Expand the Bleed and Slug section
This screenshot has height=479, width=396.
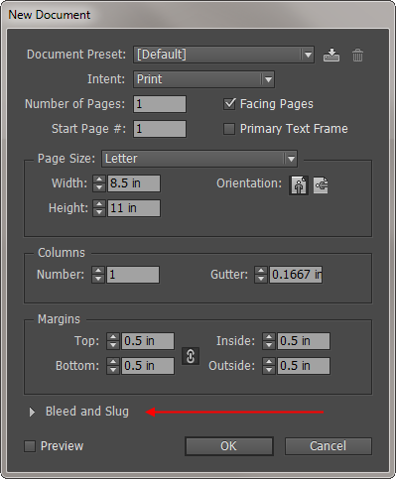pyautogui.click(x=32, y=412)
